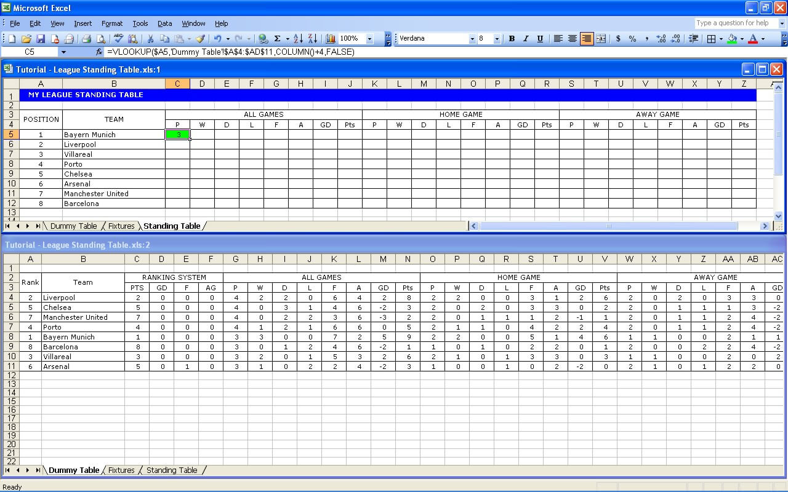Open the AutoSum functions dropdown arrow
The width and height of the screenshot is (788, 492).
[287, 39]
